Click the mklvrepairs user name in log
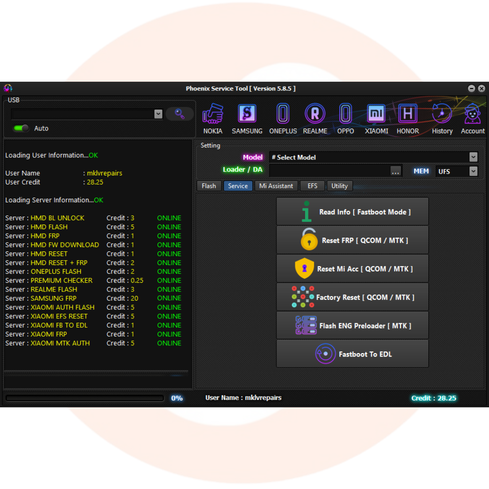 [x=105, y=173]
